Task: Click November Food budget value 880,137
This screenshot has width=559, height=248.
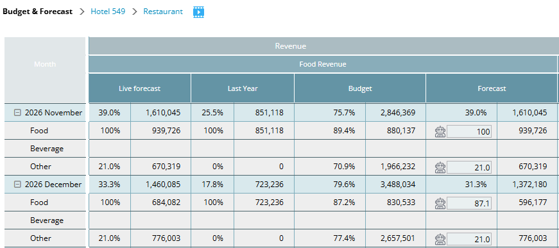Action: (401, 131)
